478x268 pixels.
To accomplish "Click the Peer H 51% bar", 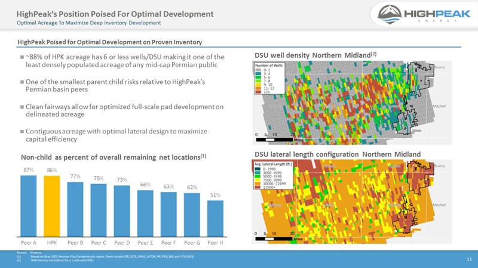I will pos(215,219).
